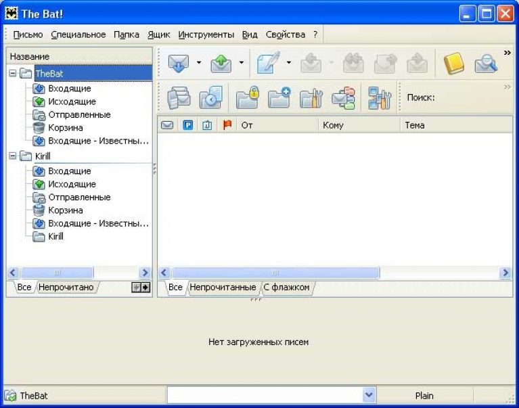Collapse the Kirill account tree

click(x=13, y=156)
